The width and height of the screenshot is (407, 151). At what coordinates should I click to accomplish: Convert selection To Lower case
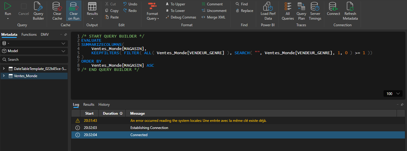(176, 11)
